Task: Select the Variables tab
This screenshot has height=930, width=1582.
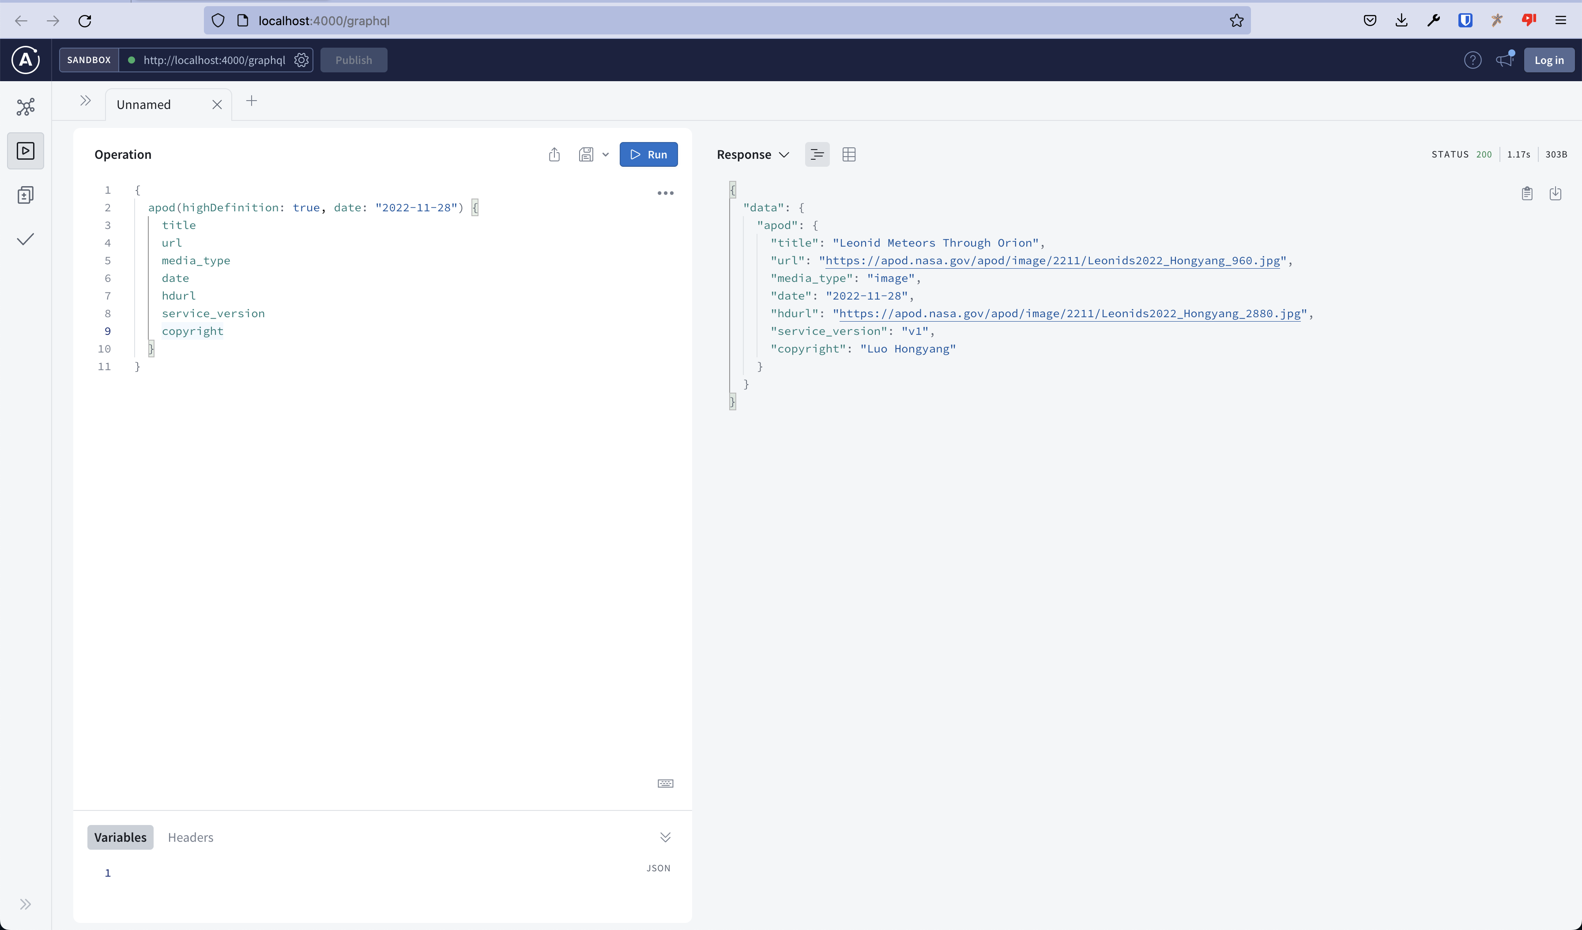Action: [120, 837]
